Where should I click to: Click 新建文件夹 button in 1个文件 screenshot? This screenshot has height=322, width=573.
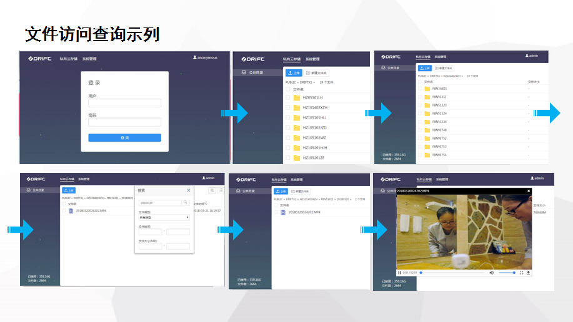click(300, 192)
